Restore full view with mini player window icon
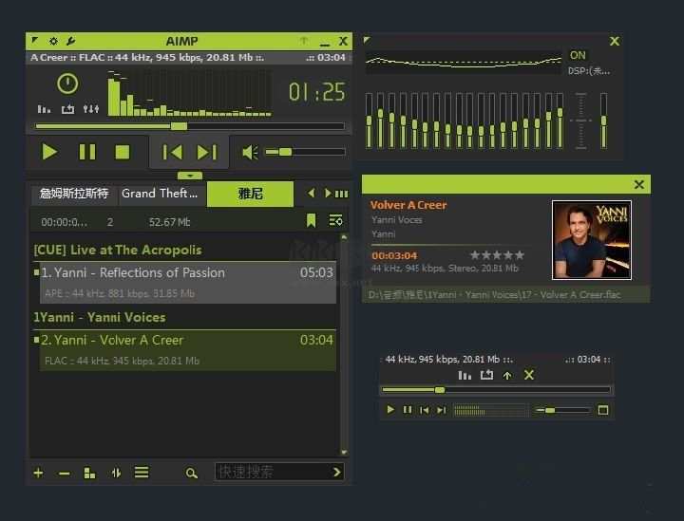The width and height of the screenshot is (684, 521). coord(603,410)
